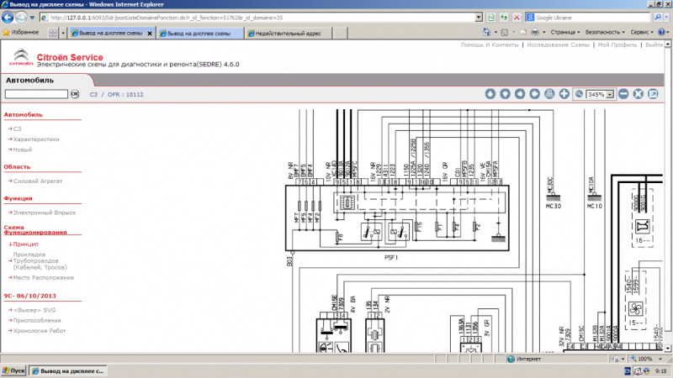Close the diagram with X circle icon
The height and width of the screenshot is (378, 673).
click(x=639, y=94)
